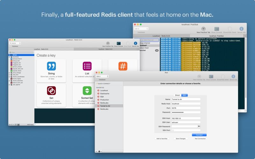Select the Set key type icon
Viewport: 255px width, 159px height.
pyautogui.click(x=51, y=91)
